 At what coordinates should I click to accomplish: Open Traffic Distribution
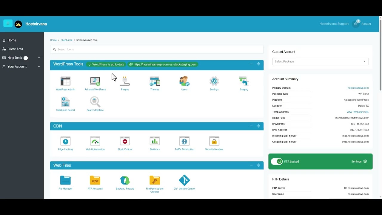click(184, 141)
